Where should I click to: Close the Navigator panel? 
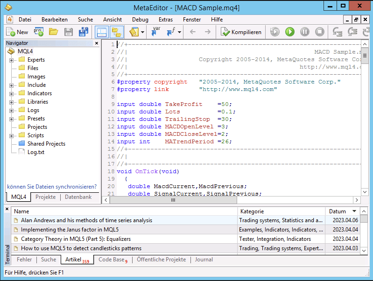click(x=97, y=43)
